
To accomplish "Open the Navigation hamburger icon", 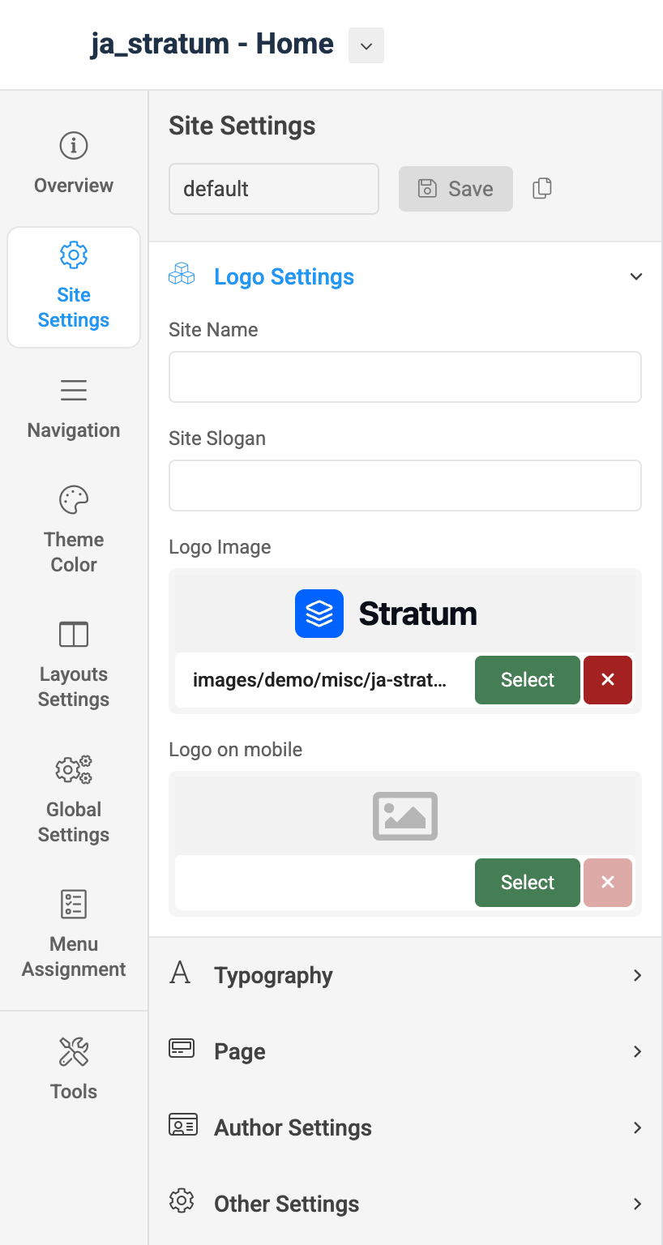I will pos(74,390).
